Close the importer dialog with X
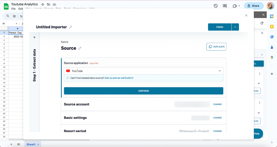Screen dimensions: 277x147 coord(246,15)
